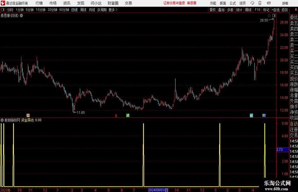Viewport: 298px width, 192px height.
Task: Click the 泰恩康 stock name in title bar
Action: (192, 3)
